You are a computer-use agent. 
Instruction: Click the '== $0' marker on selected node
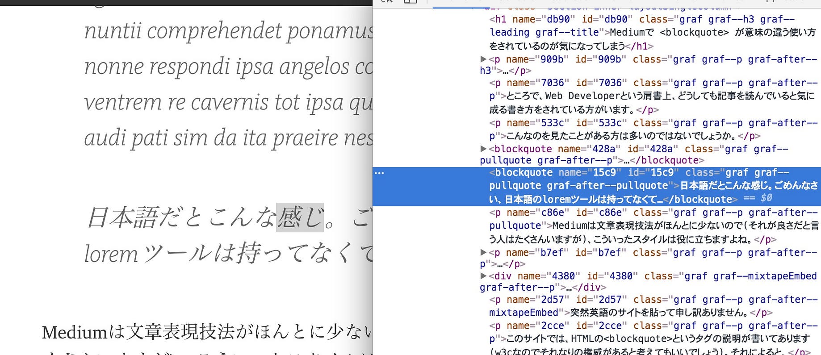[758, 198]
